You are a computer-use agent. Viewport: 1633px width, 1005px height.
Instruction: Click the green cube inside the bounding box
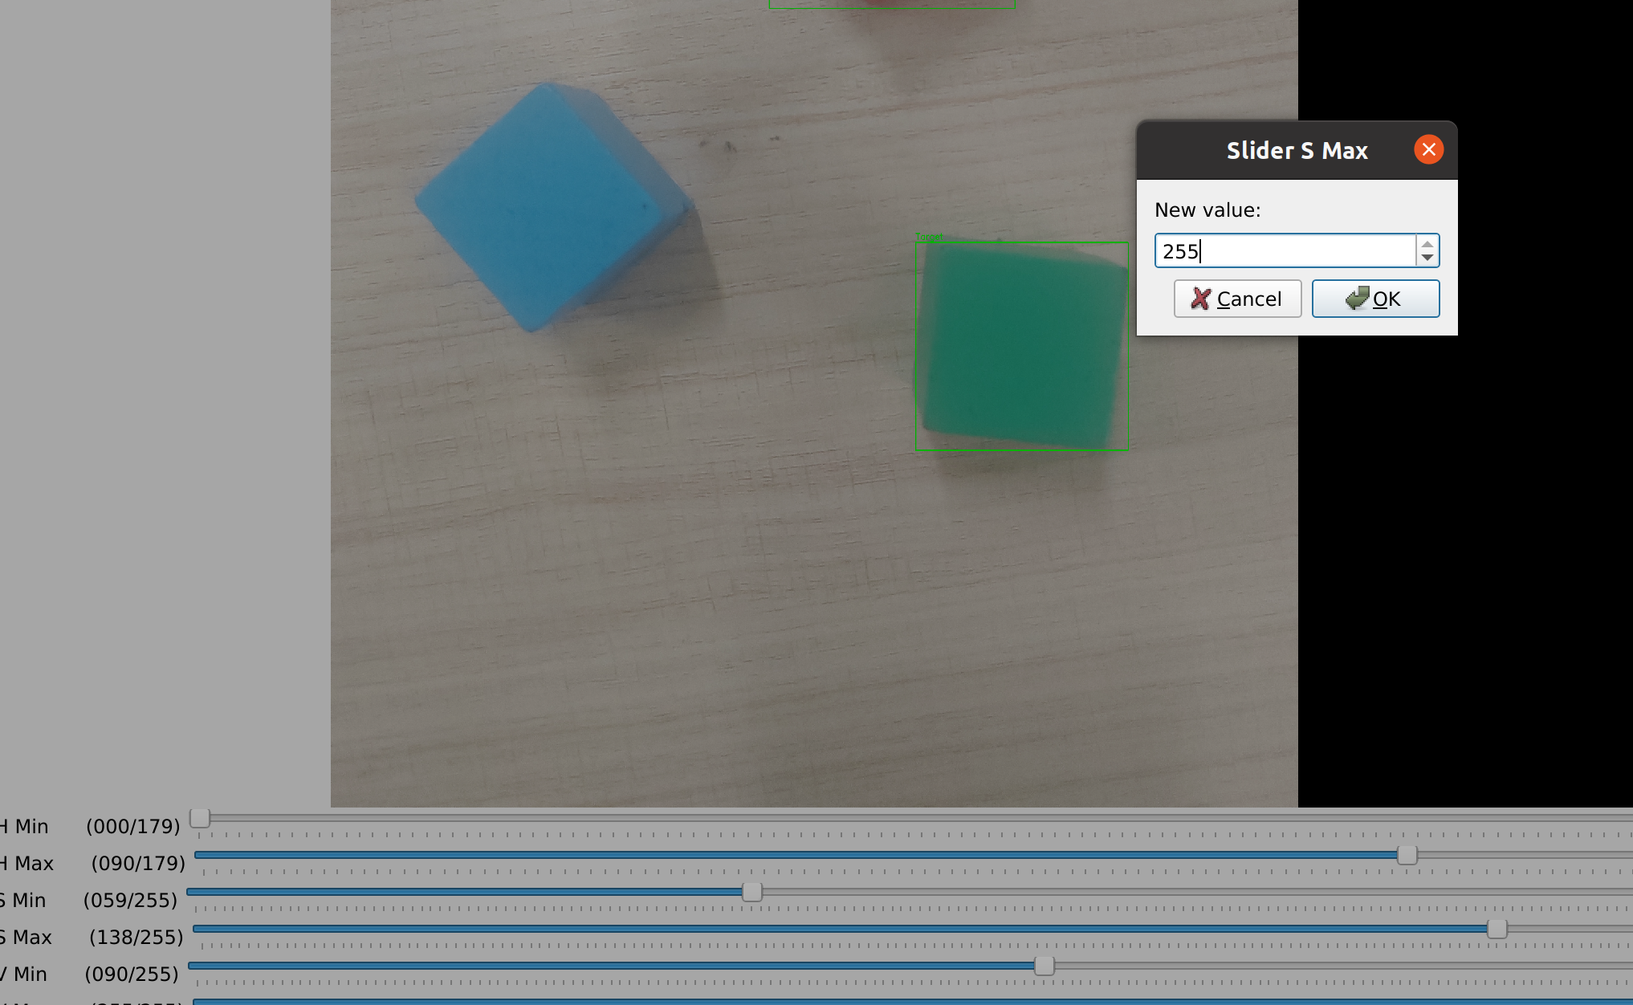pyautogui.click(x=1021, y=345)
